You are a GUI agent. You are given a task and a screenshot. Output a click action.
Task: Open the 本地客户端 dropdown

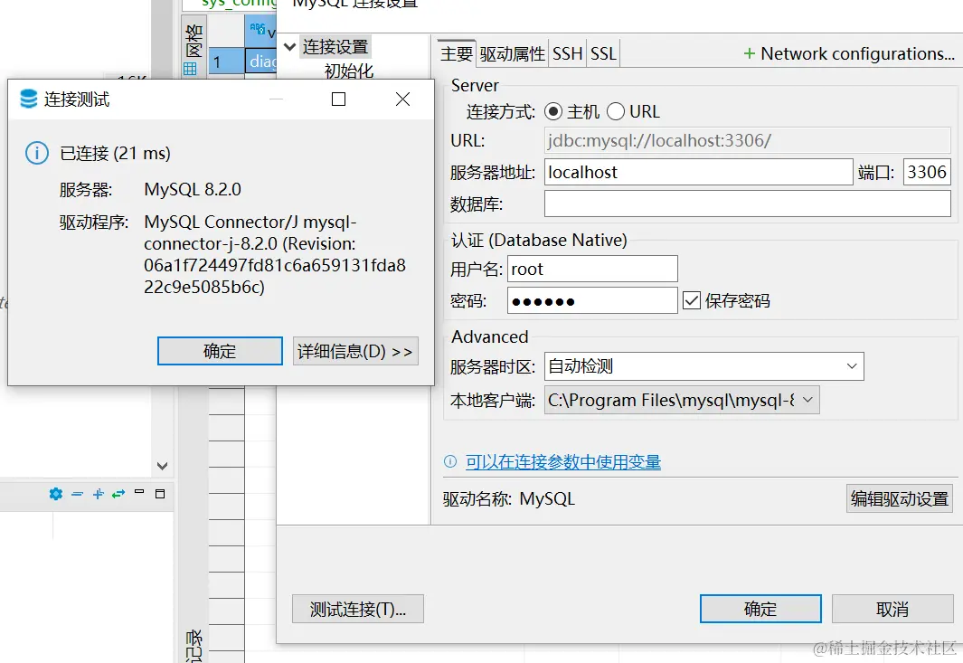tap(807, 400)
